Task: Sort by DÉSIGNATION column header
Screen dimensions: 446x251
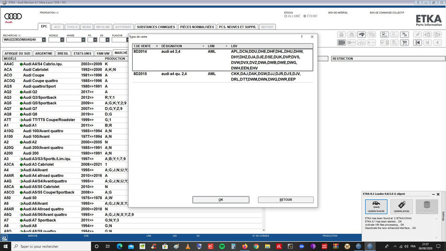Action: pos(183,46)
